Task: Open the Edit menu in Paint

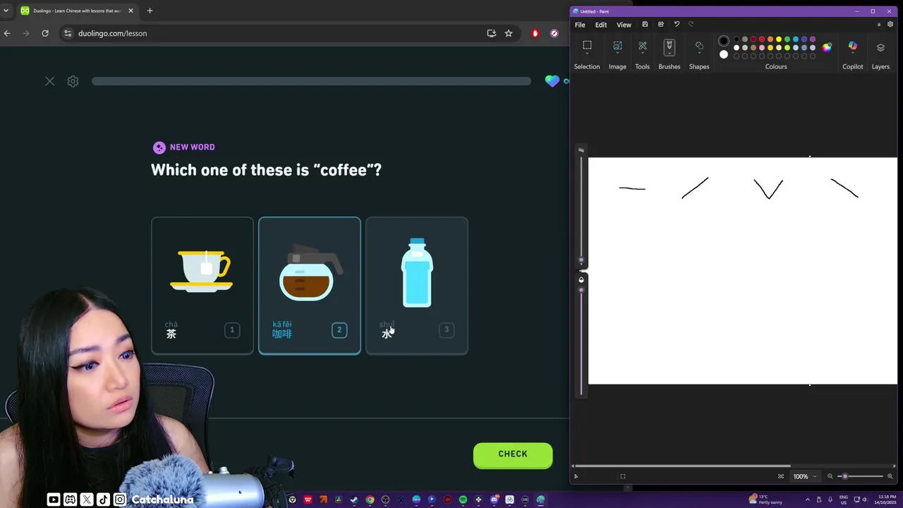Action: (601, 25)
